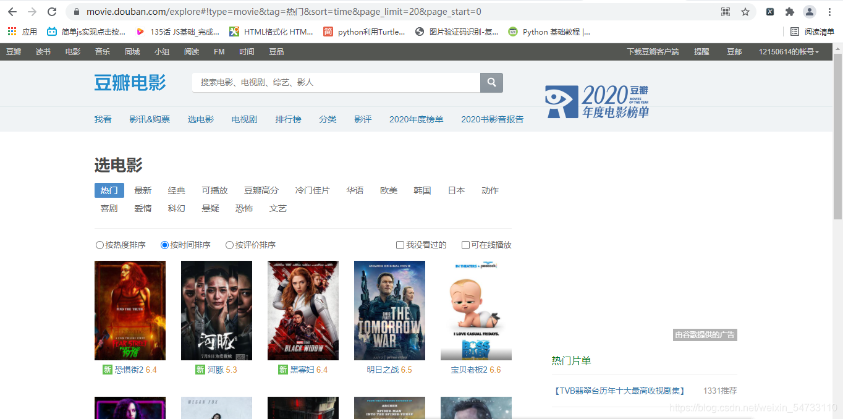Open 黑寡妇 Black Widow poster

pos(303,310)
